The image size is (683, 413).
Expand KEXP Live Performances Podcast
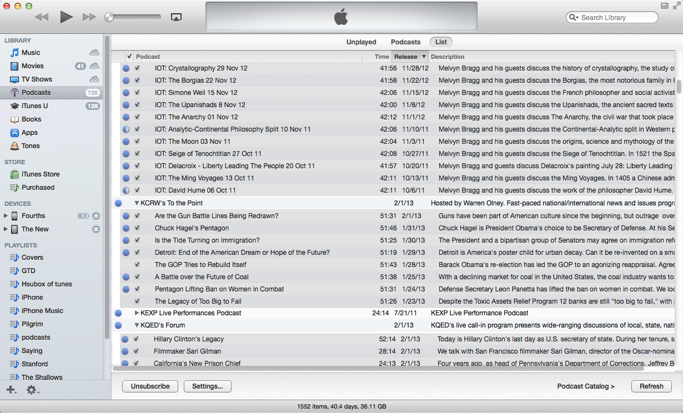[137, 313]
